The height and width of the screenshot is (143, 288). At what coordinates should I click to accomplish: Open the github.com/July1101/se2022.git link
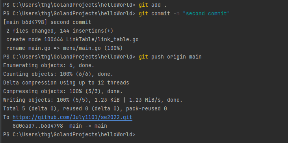pyautogui.click(x=72, y=117)
